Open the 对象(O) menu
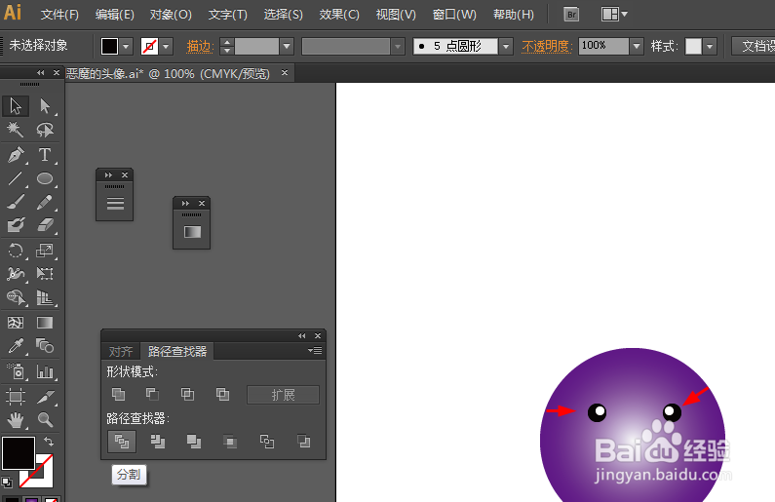775x502 pixels. pos(171,15)
